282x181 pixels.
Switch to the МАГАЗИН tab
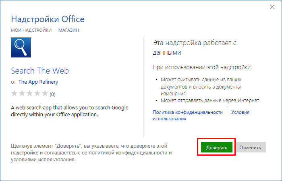click(x=69, y=30)
